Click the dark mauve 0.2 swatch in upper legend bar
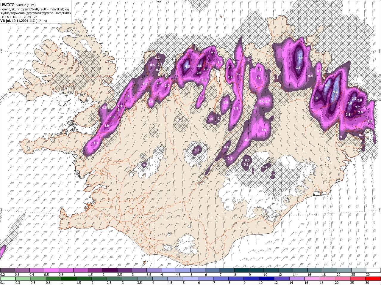This screenshot has width=381, height=285. (x=7, y=270)
